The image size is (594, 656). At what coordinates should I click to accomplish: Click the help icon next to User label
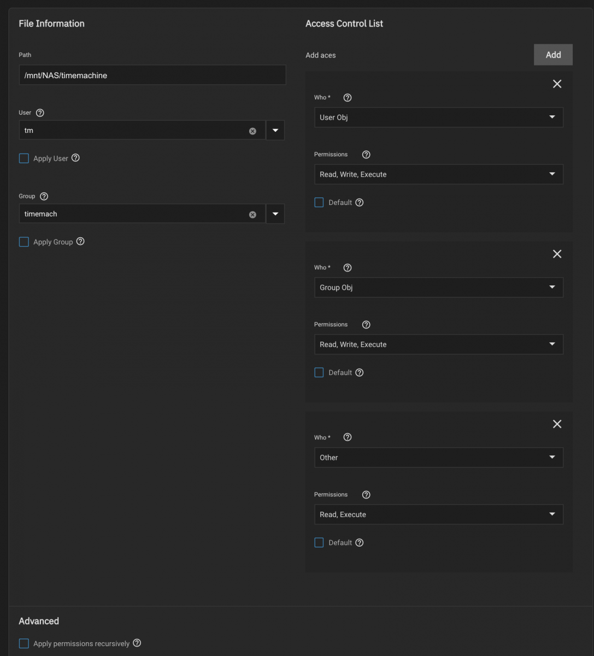pyautogui.click(x=40, y=113)
